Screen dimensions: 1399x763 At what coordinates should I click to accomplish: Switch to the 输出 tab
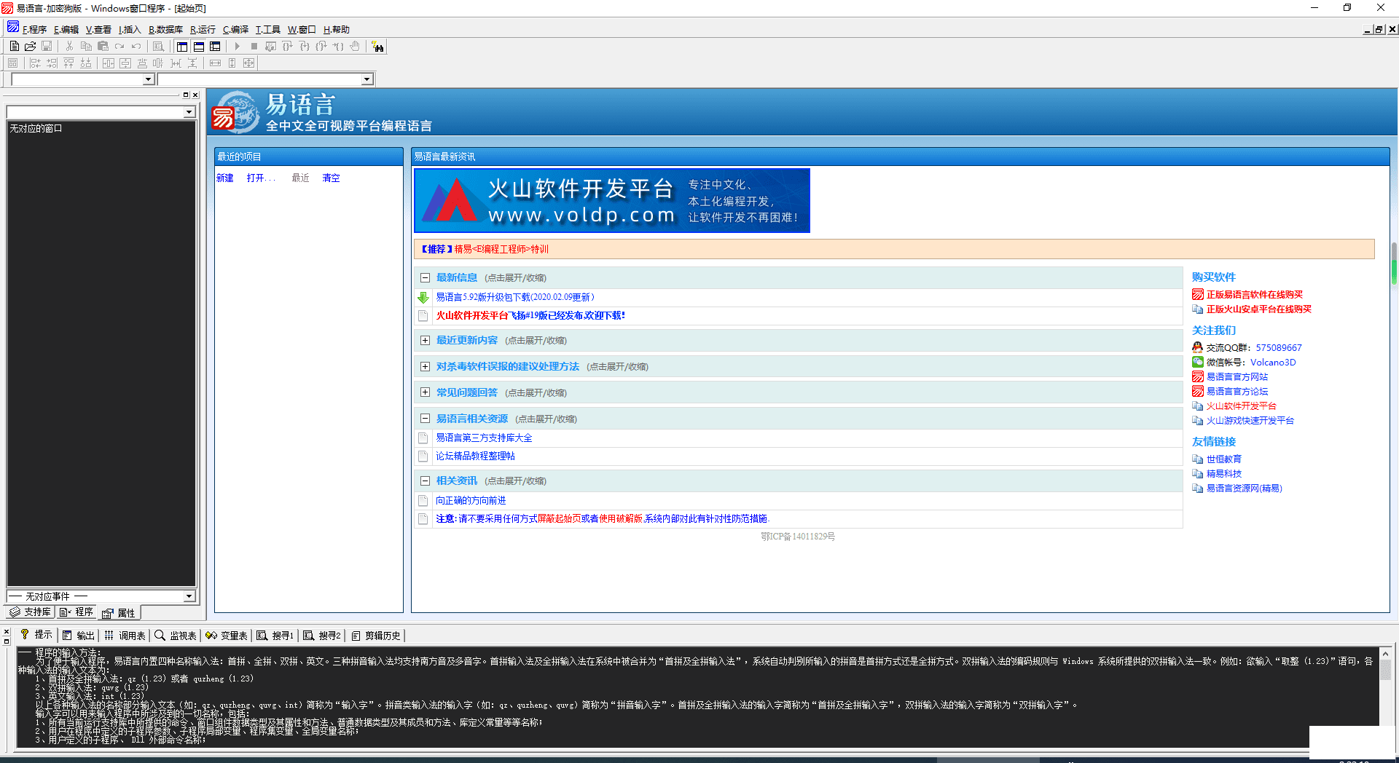click(79, 636)
